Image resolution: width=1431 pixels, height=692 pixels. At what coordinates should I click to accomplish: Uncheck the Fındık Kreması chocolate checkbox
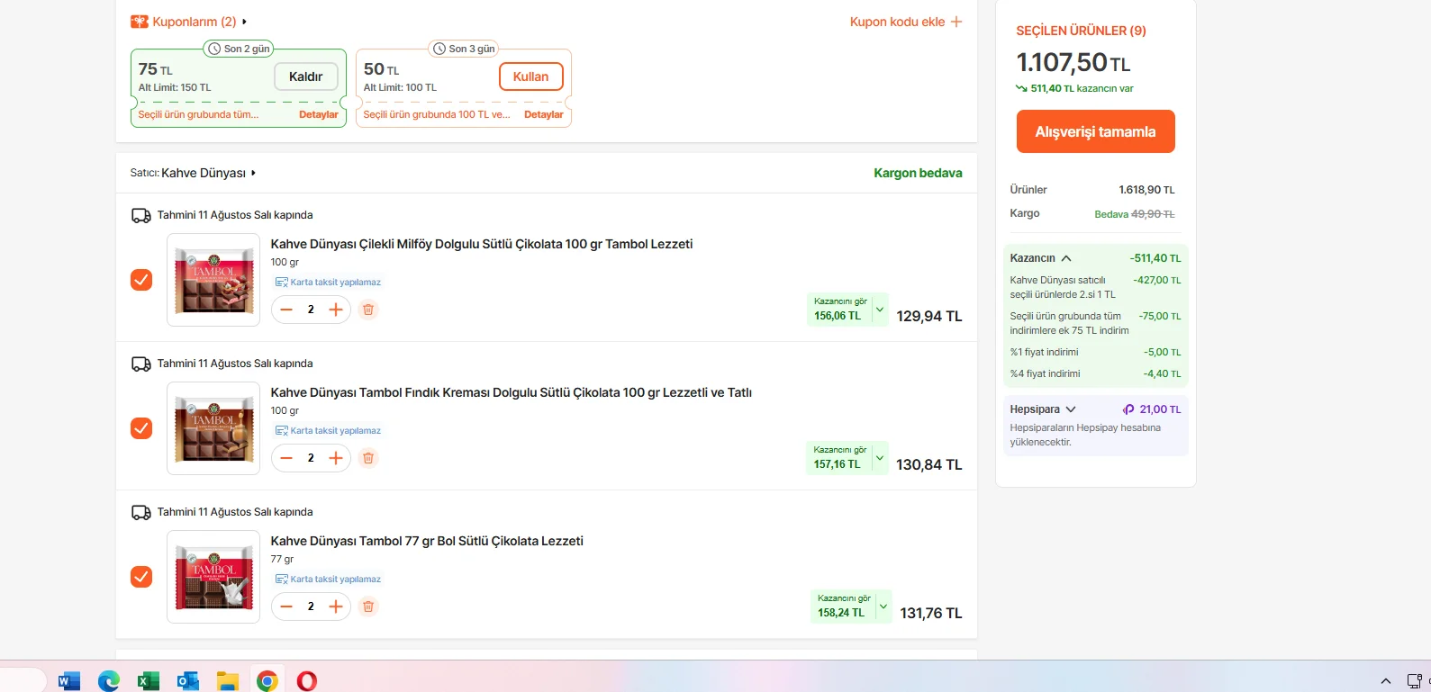[x=141, y=428]
